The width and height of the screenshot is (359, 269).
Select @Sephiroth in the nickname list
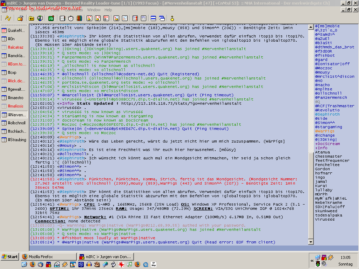pyautogui.click(x=327, y=114)
